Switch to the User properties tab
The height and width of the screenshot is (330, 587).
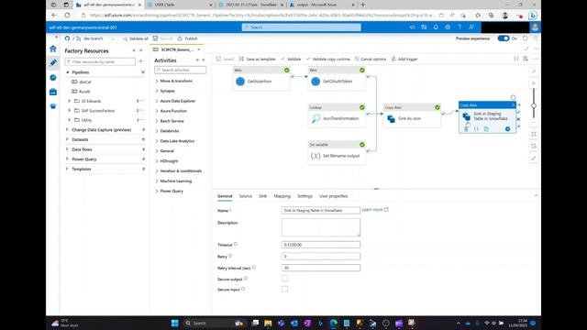[x=333, y=196]
